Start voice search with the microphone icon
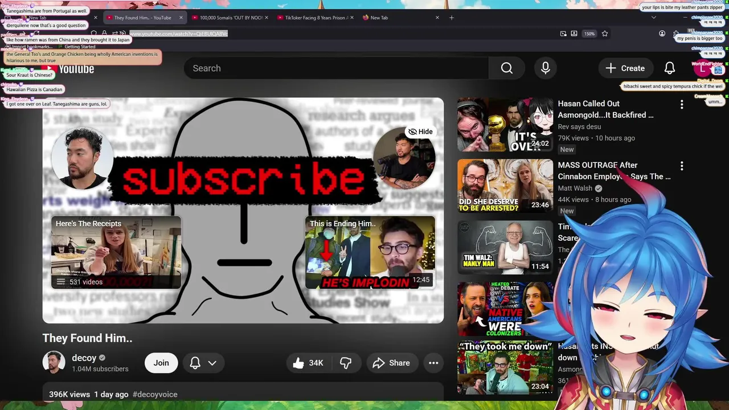 click(545, 68)
